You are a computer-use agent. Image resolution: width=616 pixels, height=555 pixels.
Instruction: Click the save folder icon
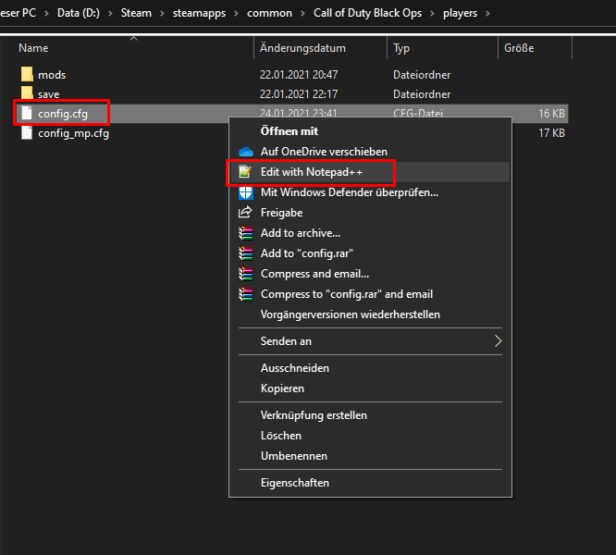[x=26, y=94]
